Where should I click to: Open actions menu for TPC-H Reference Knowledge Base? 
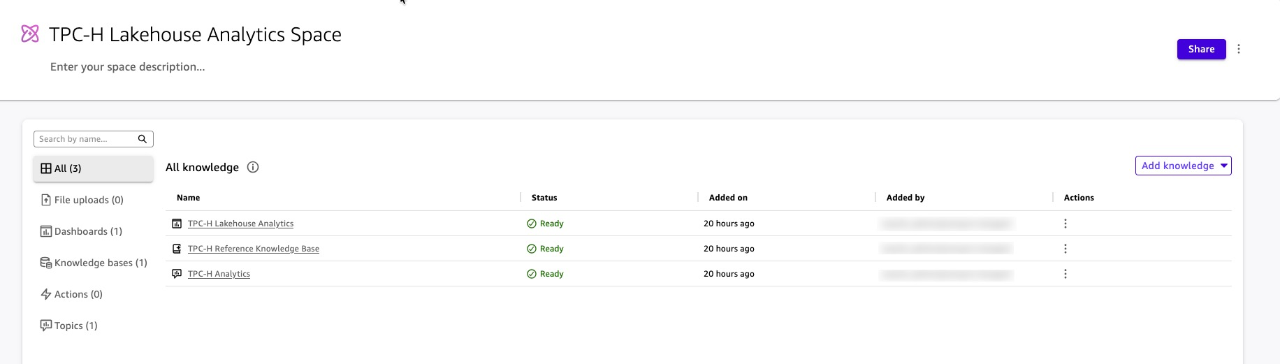pos(1065,249)
